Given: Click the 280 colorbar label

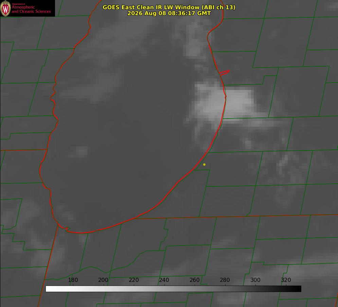Looking at the screenshot, I should pos(225,280).
